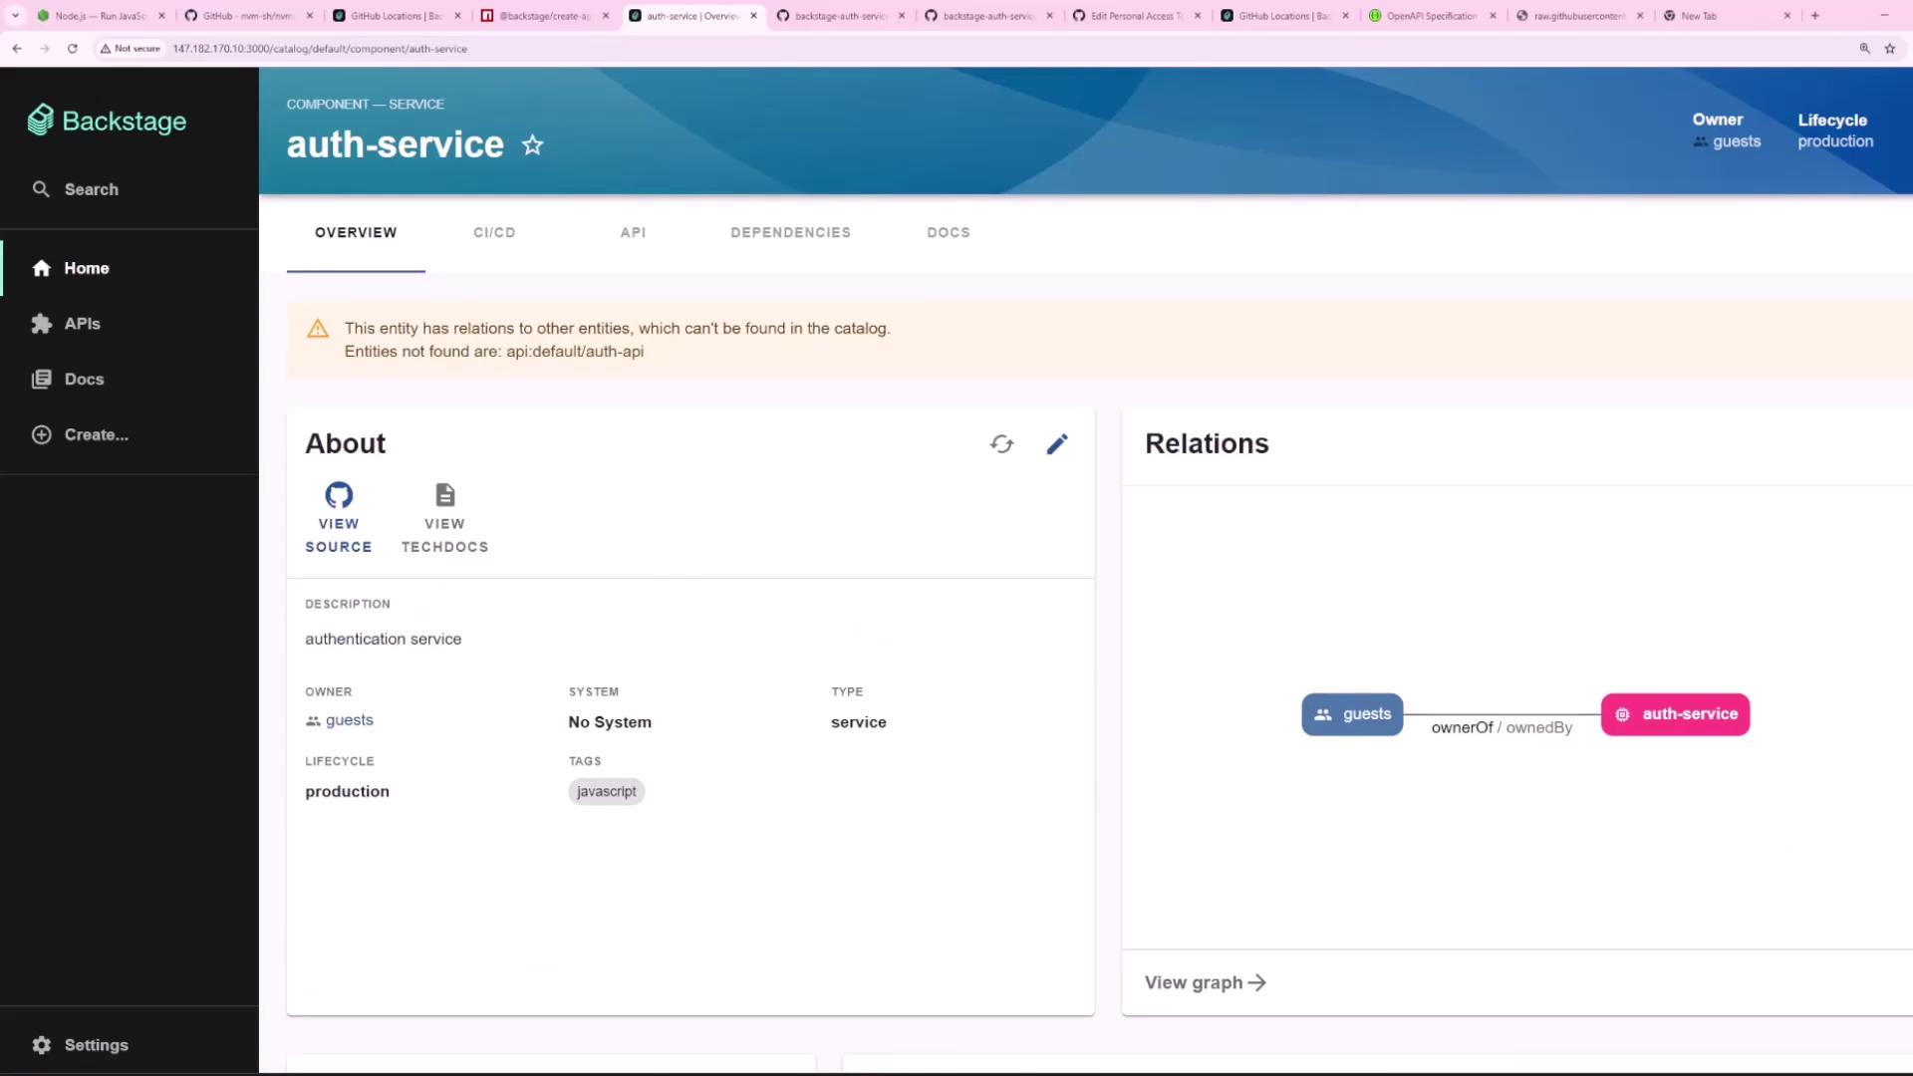This screenshot has height=1076, width=1913.
Task: Click the refresh entity icon in About
Action: click(1002, 444)
